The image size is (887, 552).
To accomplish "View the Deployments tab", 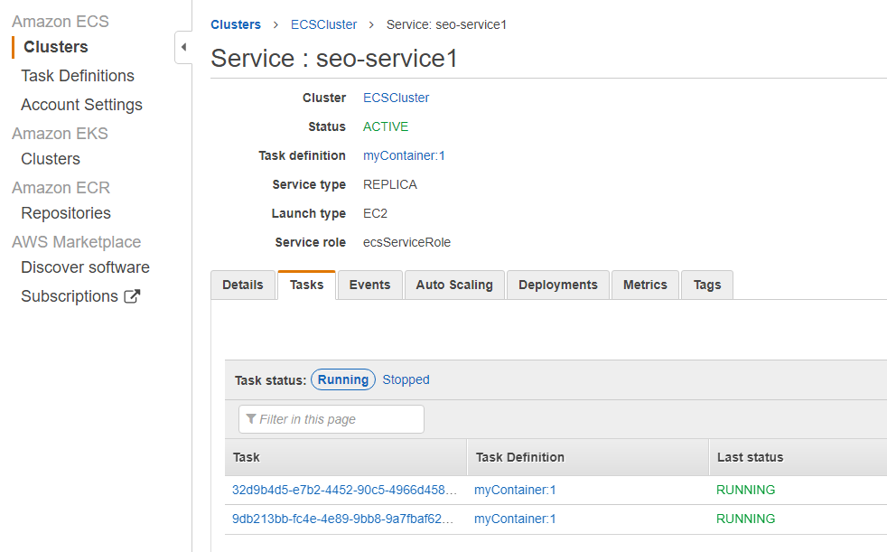I will tap(558, 285).
